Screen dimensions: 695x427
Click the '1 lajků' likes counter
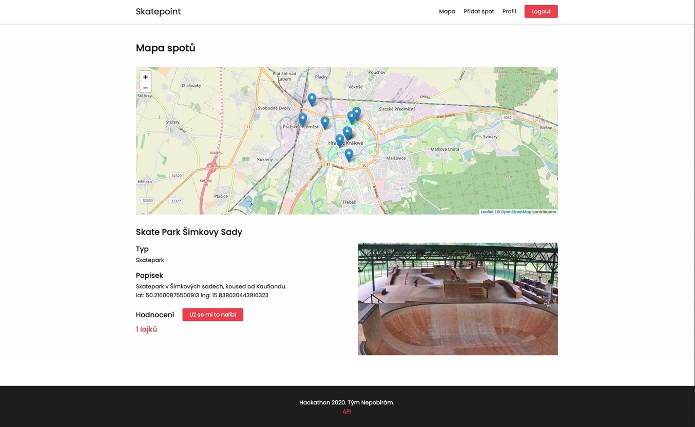(146, 329)
